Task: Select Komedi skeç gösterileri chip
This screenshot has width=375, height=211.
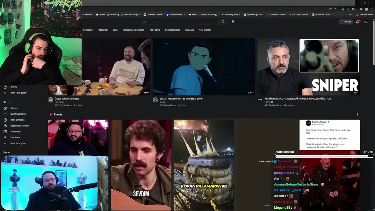Action: click(x=134, y=30)
